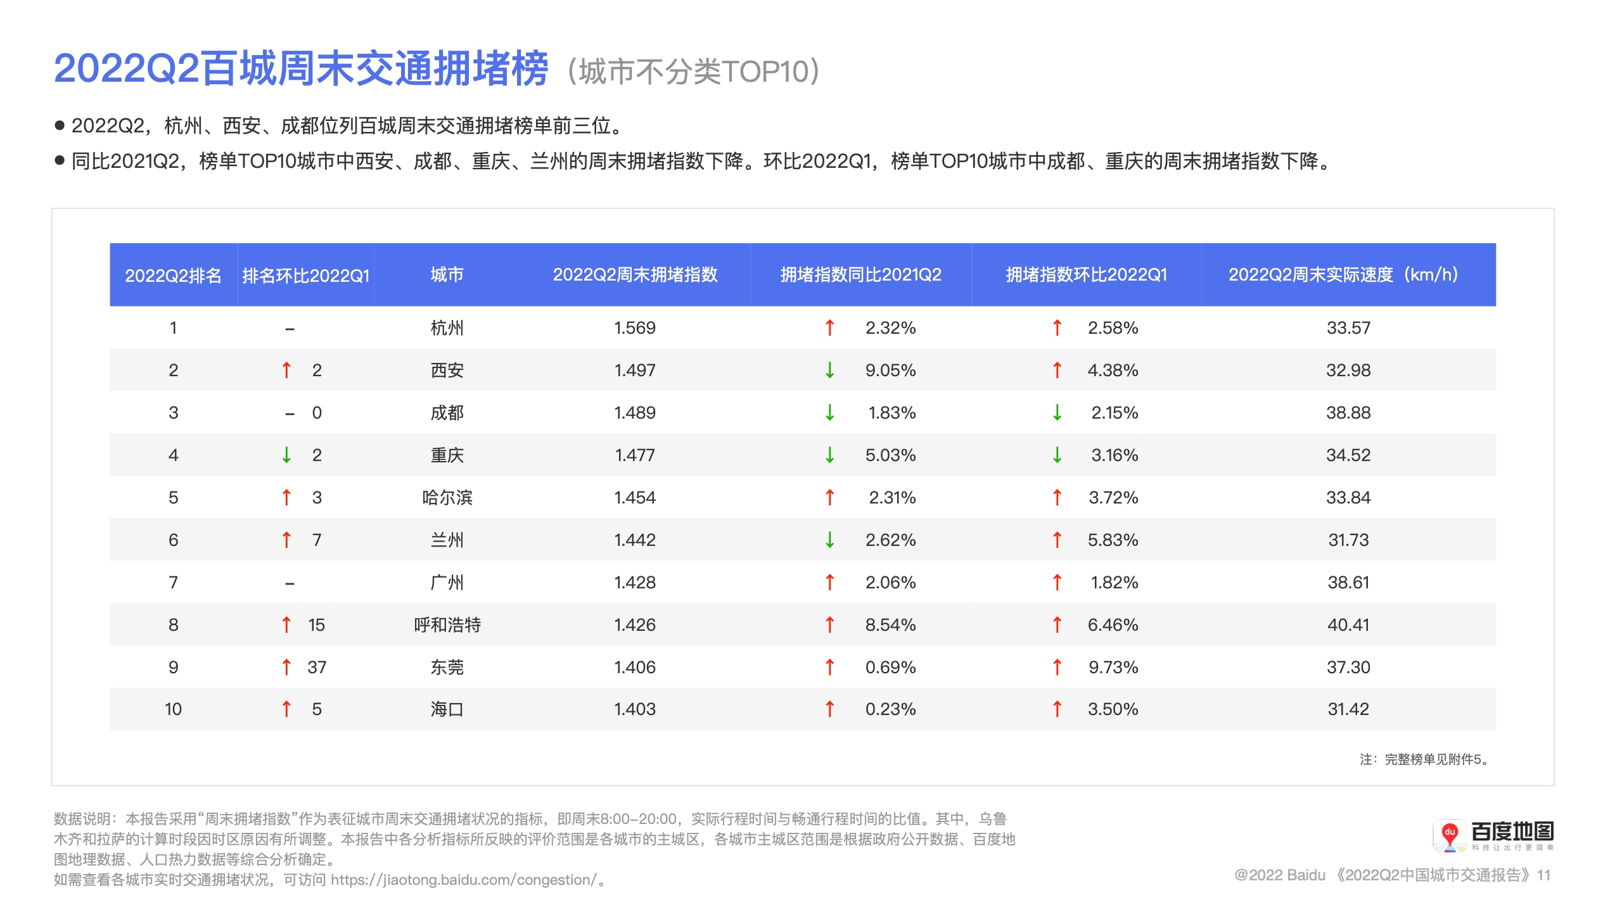Click the page title 2022Q2百城周末交通拥堵榜
Screen dimensions: 1622x912
[301, 68]
